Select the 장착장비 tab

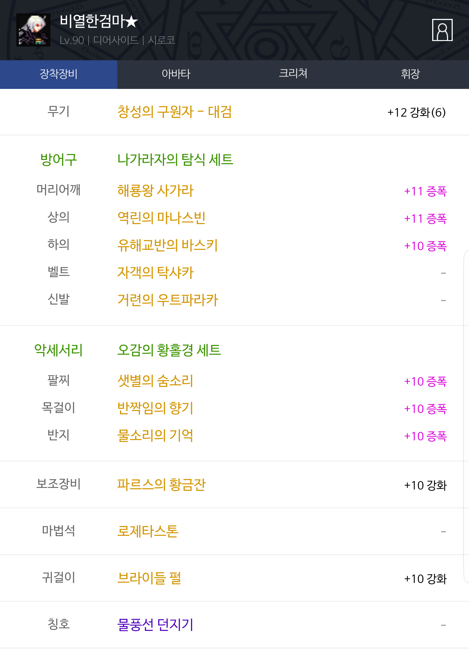59,74
